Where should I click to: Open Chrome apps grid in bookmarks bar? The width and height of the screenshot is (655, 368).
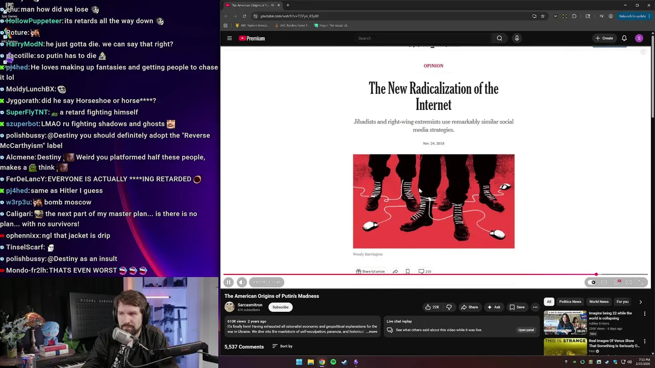[x=226, y=25]
